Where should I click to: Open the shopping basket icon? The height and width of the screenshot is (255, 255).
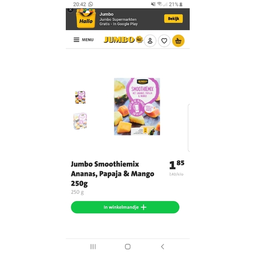[178, 41]
